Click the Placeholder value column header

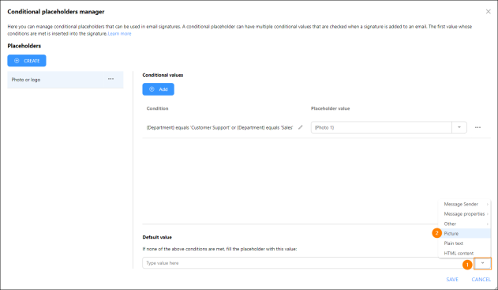tap(330, 108)
